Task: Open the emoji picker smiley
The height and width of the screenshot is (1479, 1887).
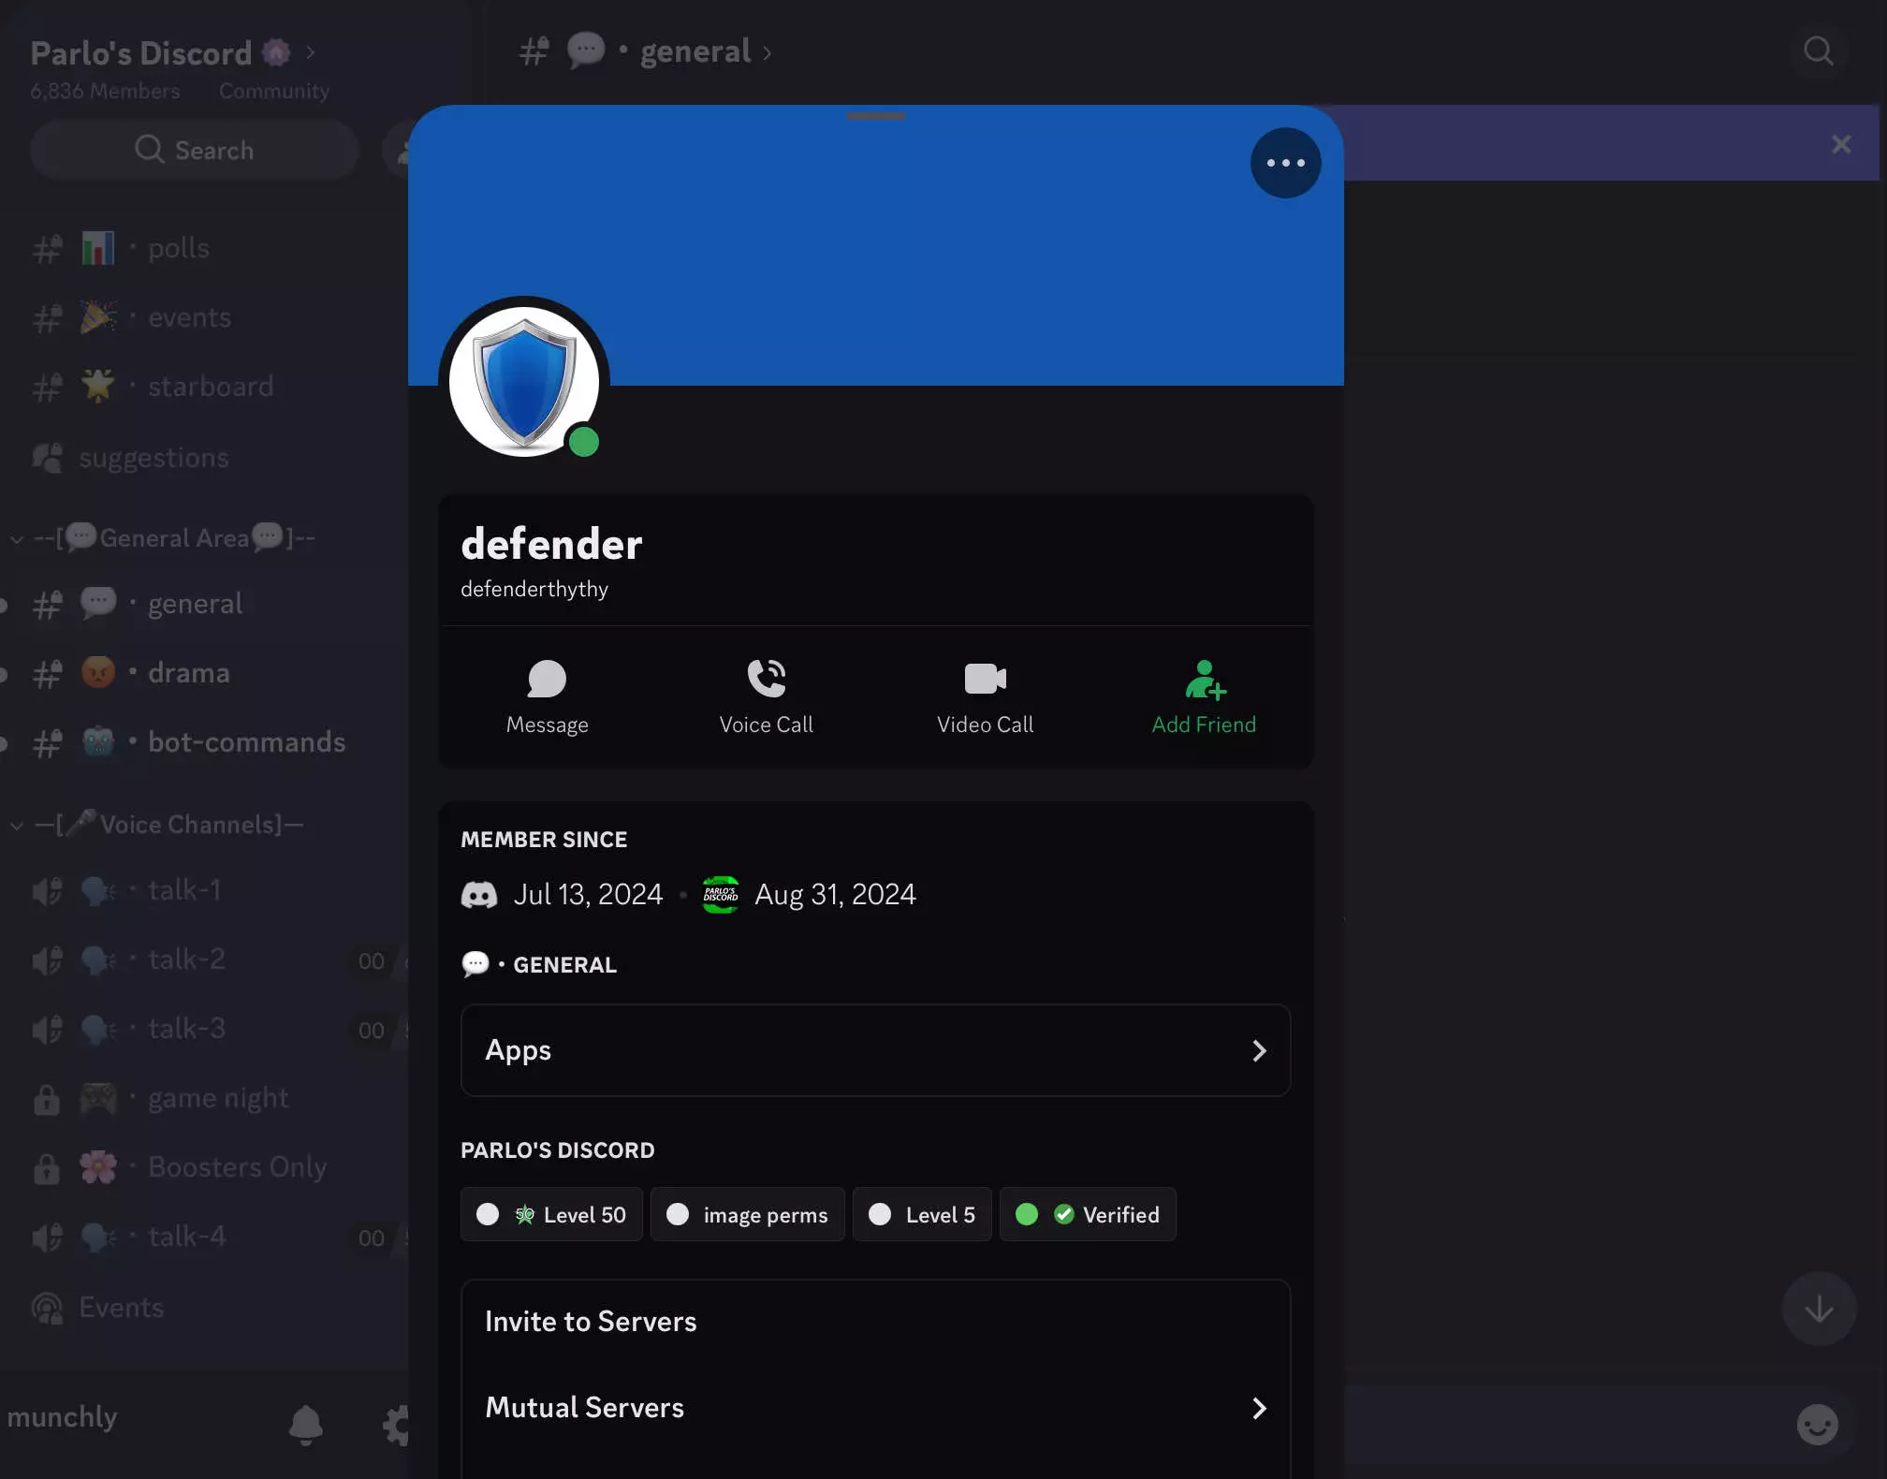Action: 1818,1425
